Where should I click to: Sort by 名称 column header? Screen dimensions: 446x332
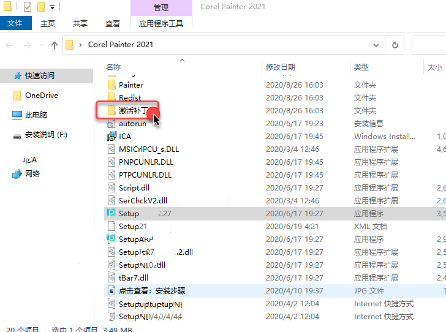click(113, 67)
